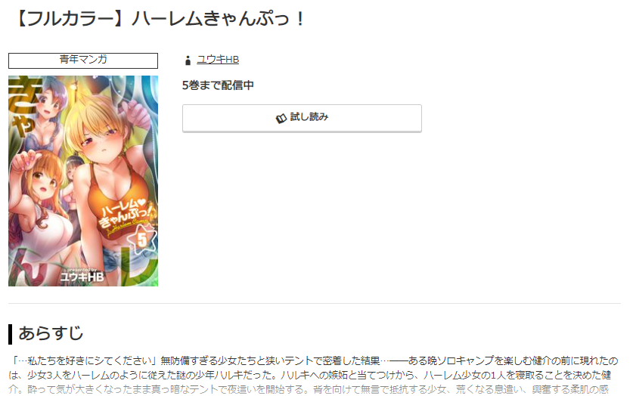This screenshot has width=633, height=396.
Task: Click the 試し読み text label in the button
Action: click(x=309, y=117)
